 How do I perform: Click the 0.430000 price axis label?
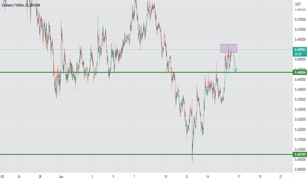click(300, 110)
